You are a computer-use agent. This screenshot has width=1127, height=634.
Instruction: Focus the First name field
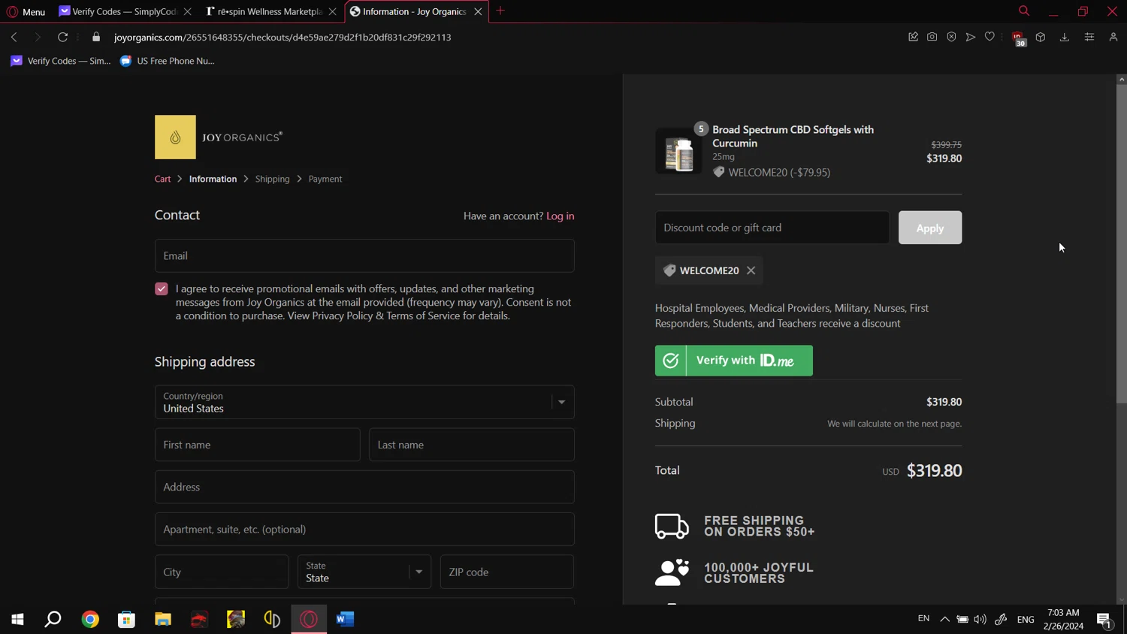click(x=257, y=445)
